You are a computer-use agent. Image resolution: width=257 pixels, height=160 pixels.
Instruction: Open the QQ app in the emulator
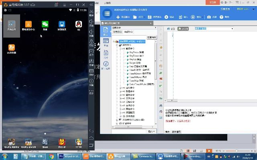click(x=79, y=24)
